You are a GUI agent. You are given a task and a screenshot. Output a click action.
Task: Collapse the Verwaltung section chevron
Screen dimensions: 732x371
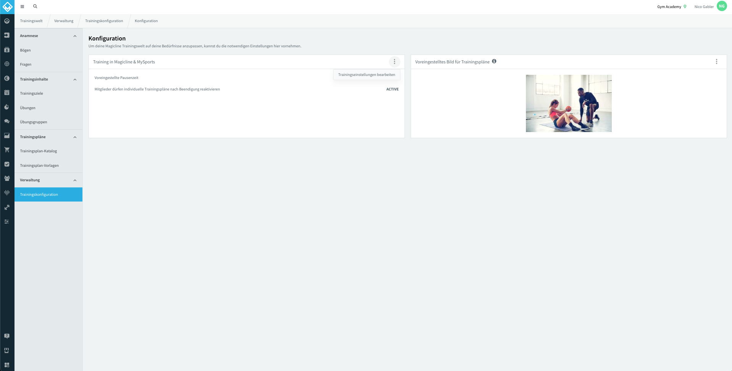point(75,180)
